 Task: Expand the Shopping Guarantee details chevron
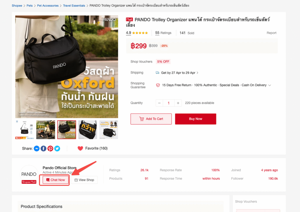coord(270,85)
